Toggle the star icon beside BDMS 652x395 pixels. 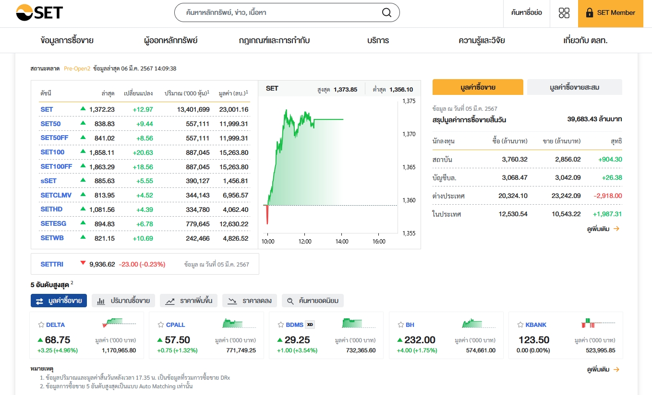(x=281, y=325)
